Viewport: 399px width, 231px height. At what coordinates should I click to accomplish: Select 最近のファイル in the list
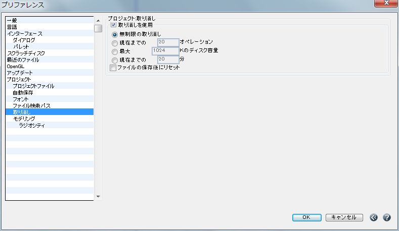[x=50, y=60]
